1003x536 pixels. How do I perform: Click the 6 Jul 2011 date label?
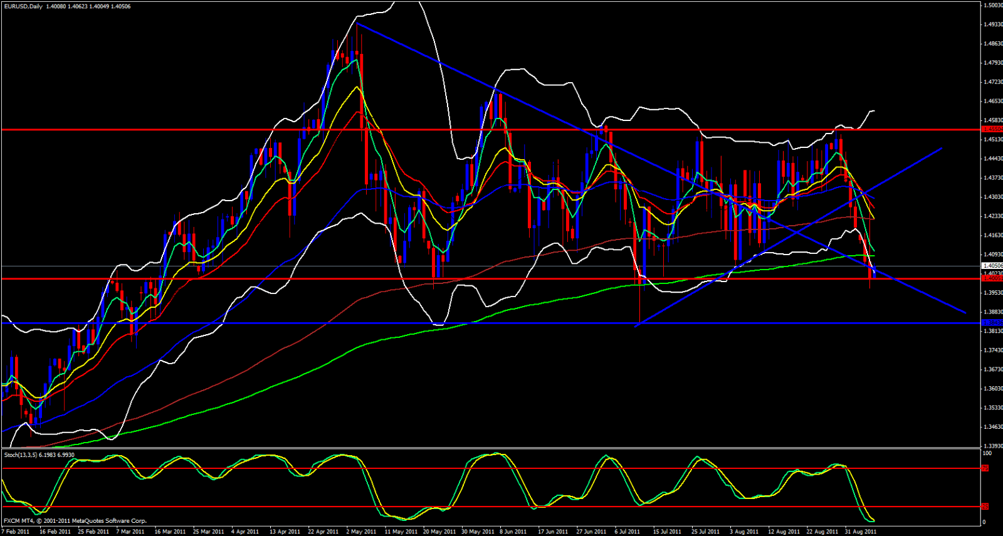627,532
